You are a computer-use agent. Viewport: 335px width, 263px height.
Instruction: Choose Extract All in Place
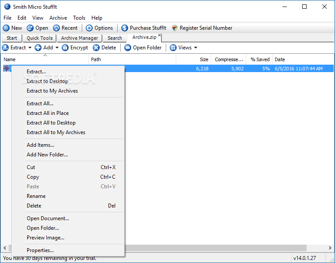tap(68, 113)
